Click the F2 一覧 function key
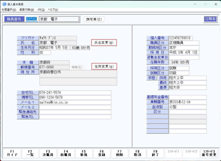 (30, 153)
